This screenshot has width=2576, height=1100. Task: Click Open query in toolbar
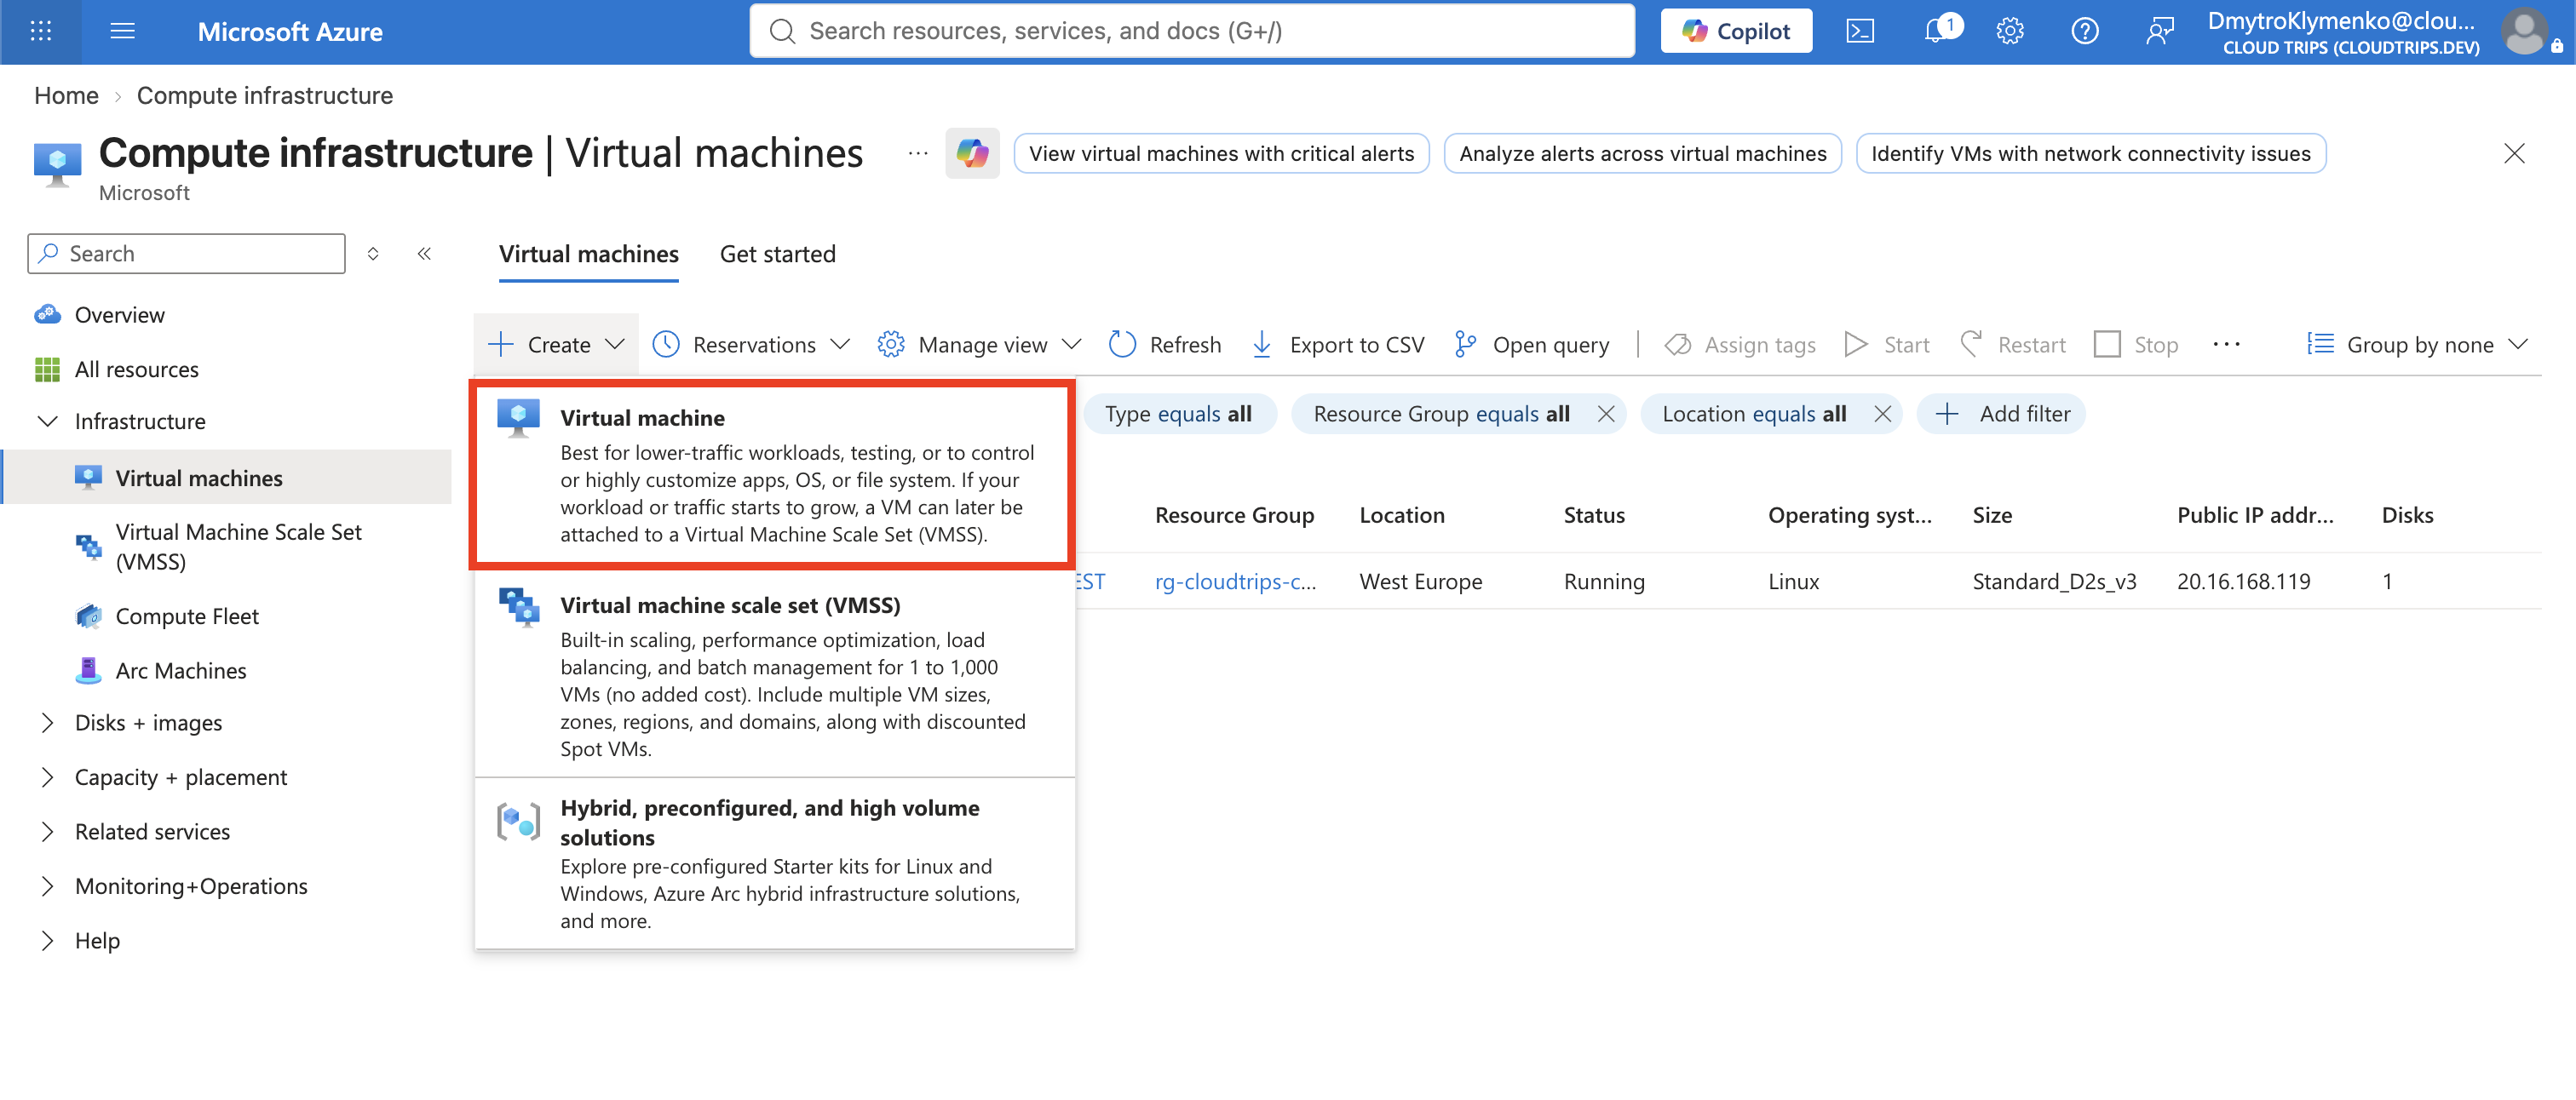[1532, 345]
